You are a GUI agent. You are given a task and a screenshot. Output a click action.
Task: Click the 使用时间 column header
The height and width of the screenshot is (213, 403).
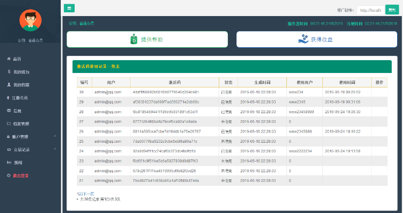[x=347, y=83]
